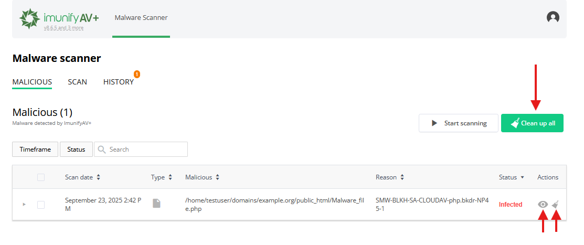Open the user account profile icon
The image size is (584, 245).
553,17
